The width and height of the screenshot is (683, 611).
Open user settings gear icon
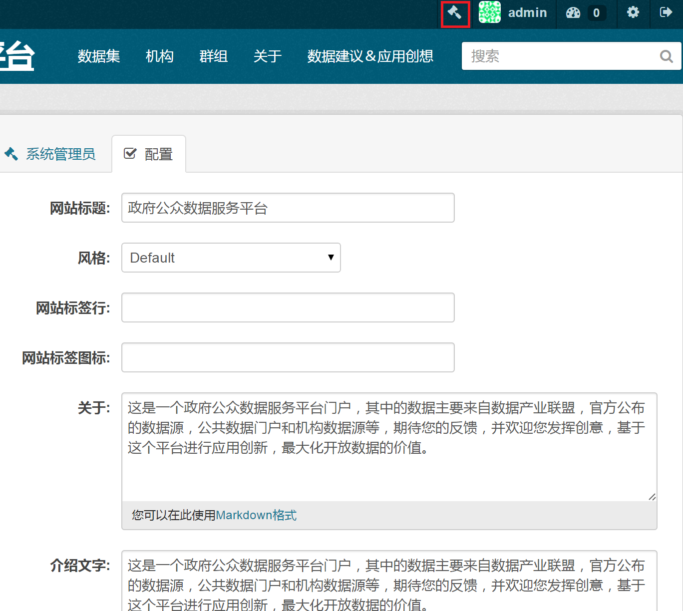(x=633, y=12)
